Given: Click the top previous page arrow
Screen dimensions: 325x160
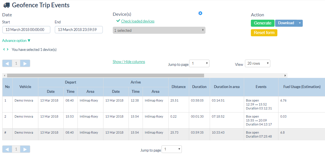Looking at the screenshot, I should tap(7, 63).
